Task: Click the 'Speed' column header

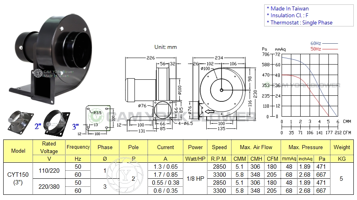Action: click(x=219, y=147)
